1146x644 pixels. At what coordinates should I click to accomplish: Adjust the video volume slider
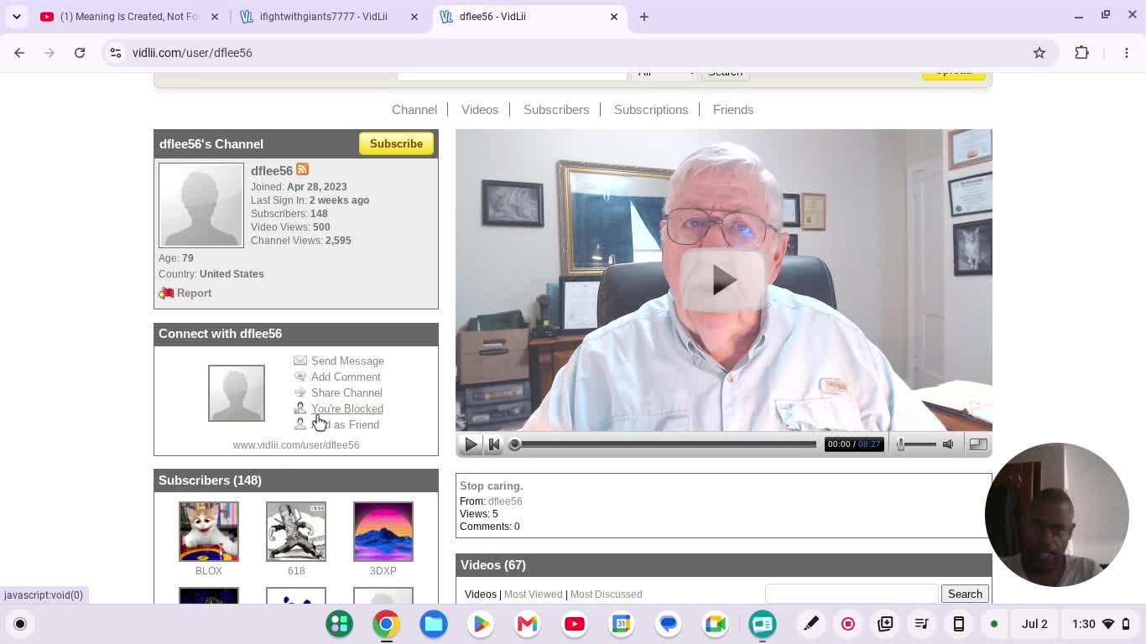[914, 444]
